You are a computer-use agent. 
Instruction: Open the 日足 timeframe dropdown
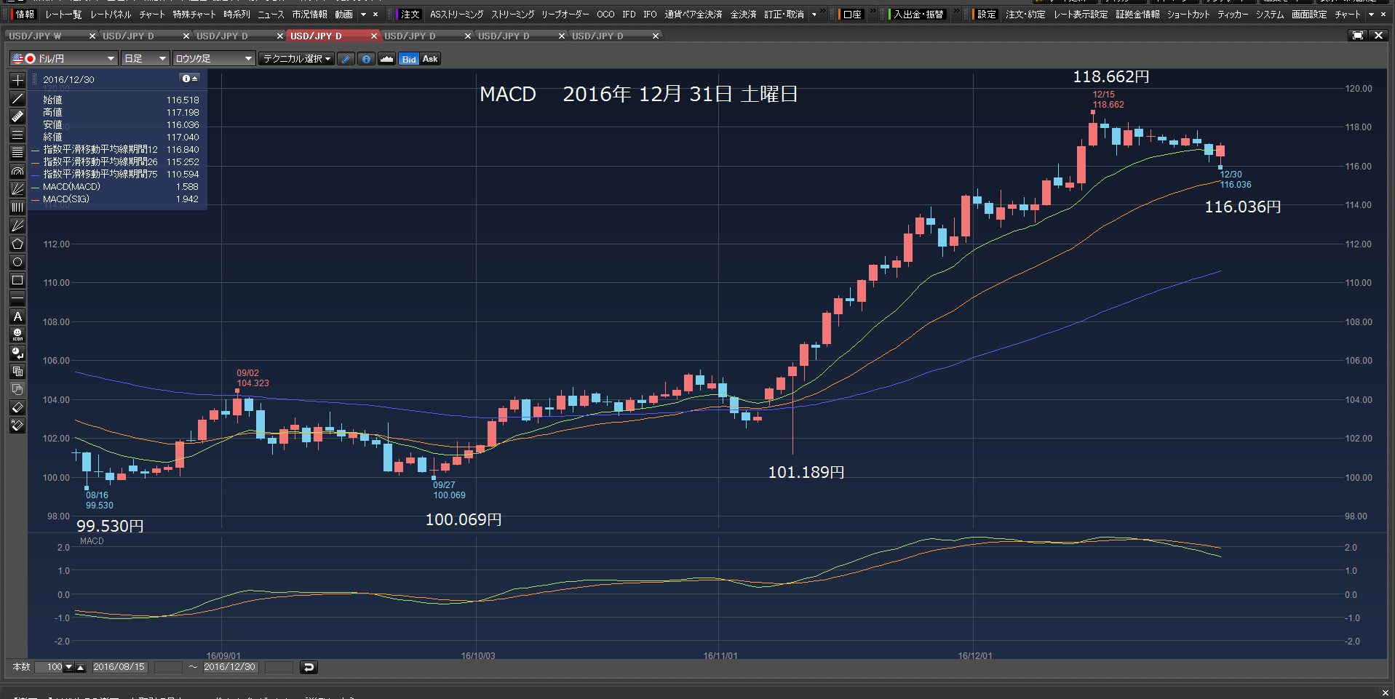click(x=145, y=59)
